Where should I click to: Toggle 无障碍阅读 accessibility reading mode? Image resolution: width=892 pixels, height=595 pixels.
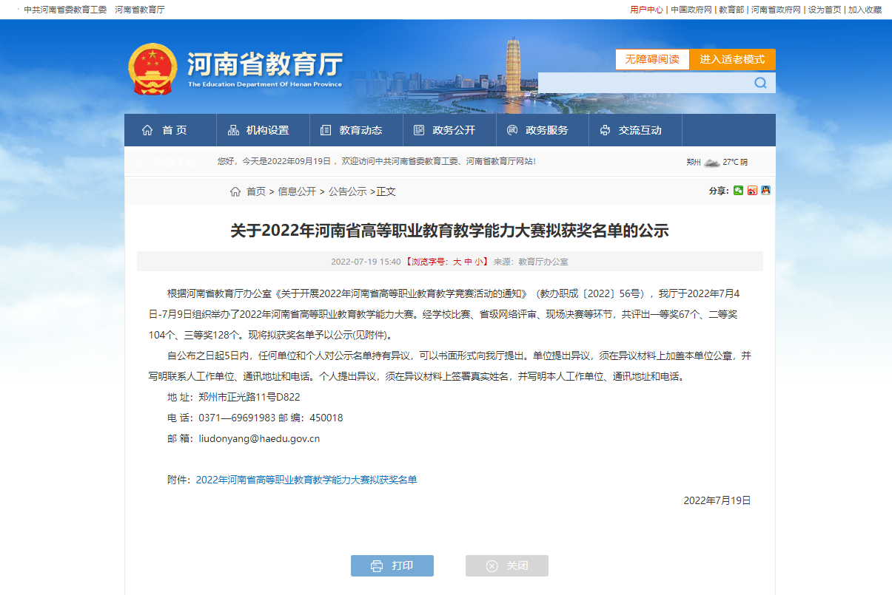(x=652, y=59)
